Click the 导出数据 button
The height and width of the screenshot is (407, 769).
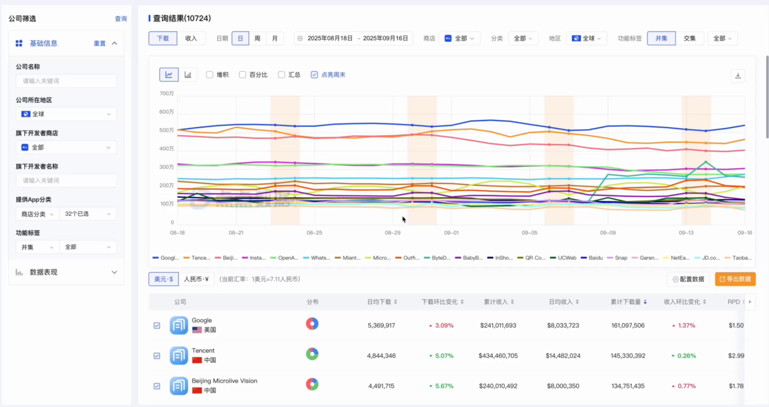[735, 279]
